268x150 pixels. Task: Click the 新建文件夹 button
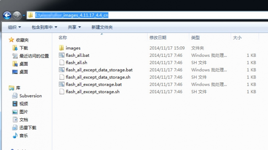point(102,27)
